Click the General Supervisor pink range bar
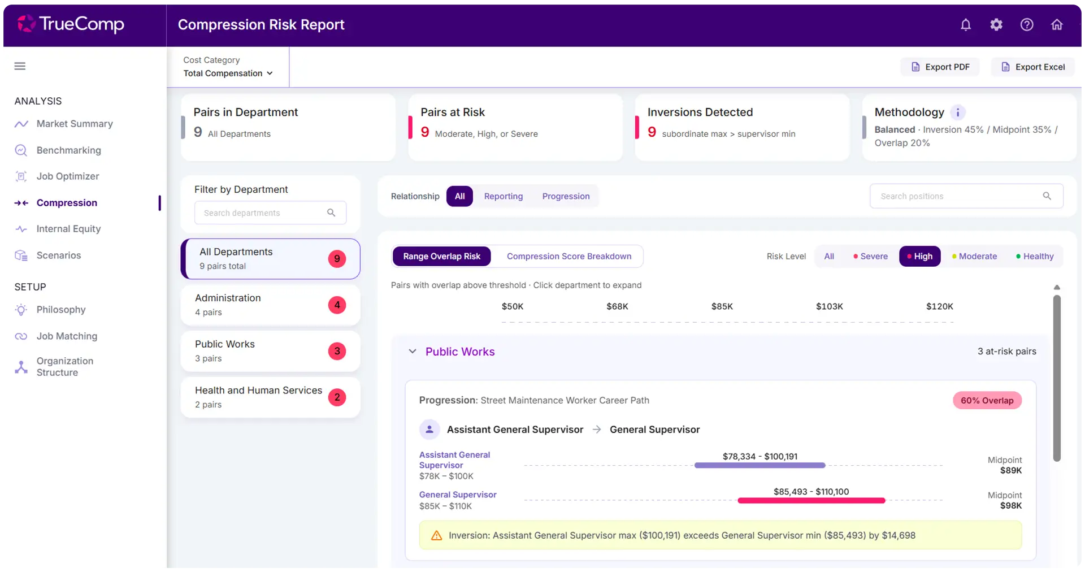1085x572 pixels. (x=811, y=501)
